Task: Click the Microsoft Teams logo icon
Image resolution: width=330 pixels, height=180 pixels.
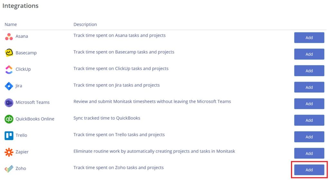Action: pos(9,103)
